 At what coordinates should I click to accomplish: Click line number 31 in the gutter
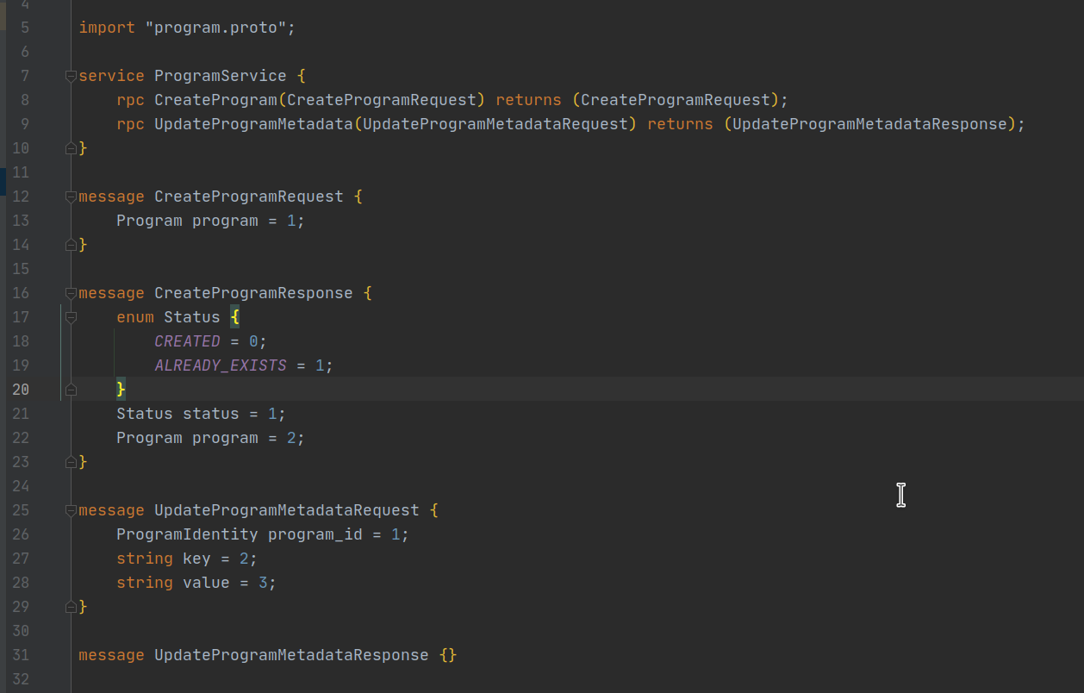click(x=20, y=655)
